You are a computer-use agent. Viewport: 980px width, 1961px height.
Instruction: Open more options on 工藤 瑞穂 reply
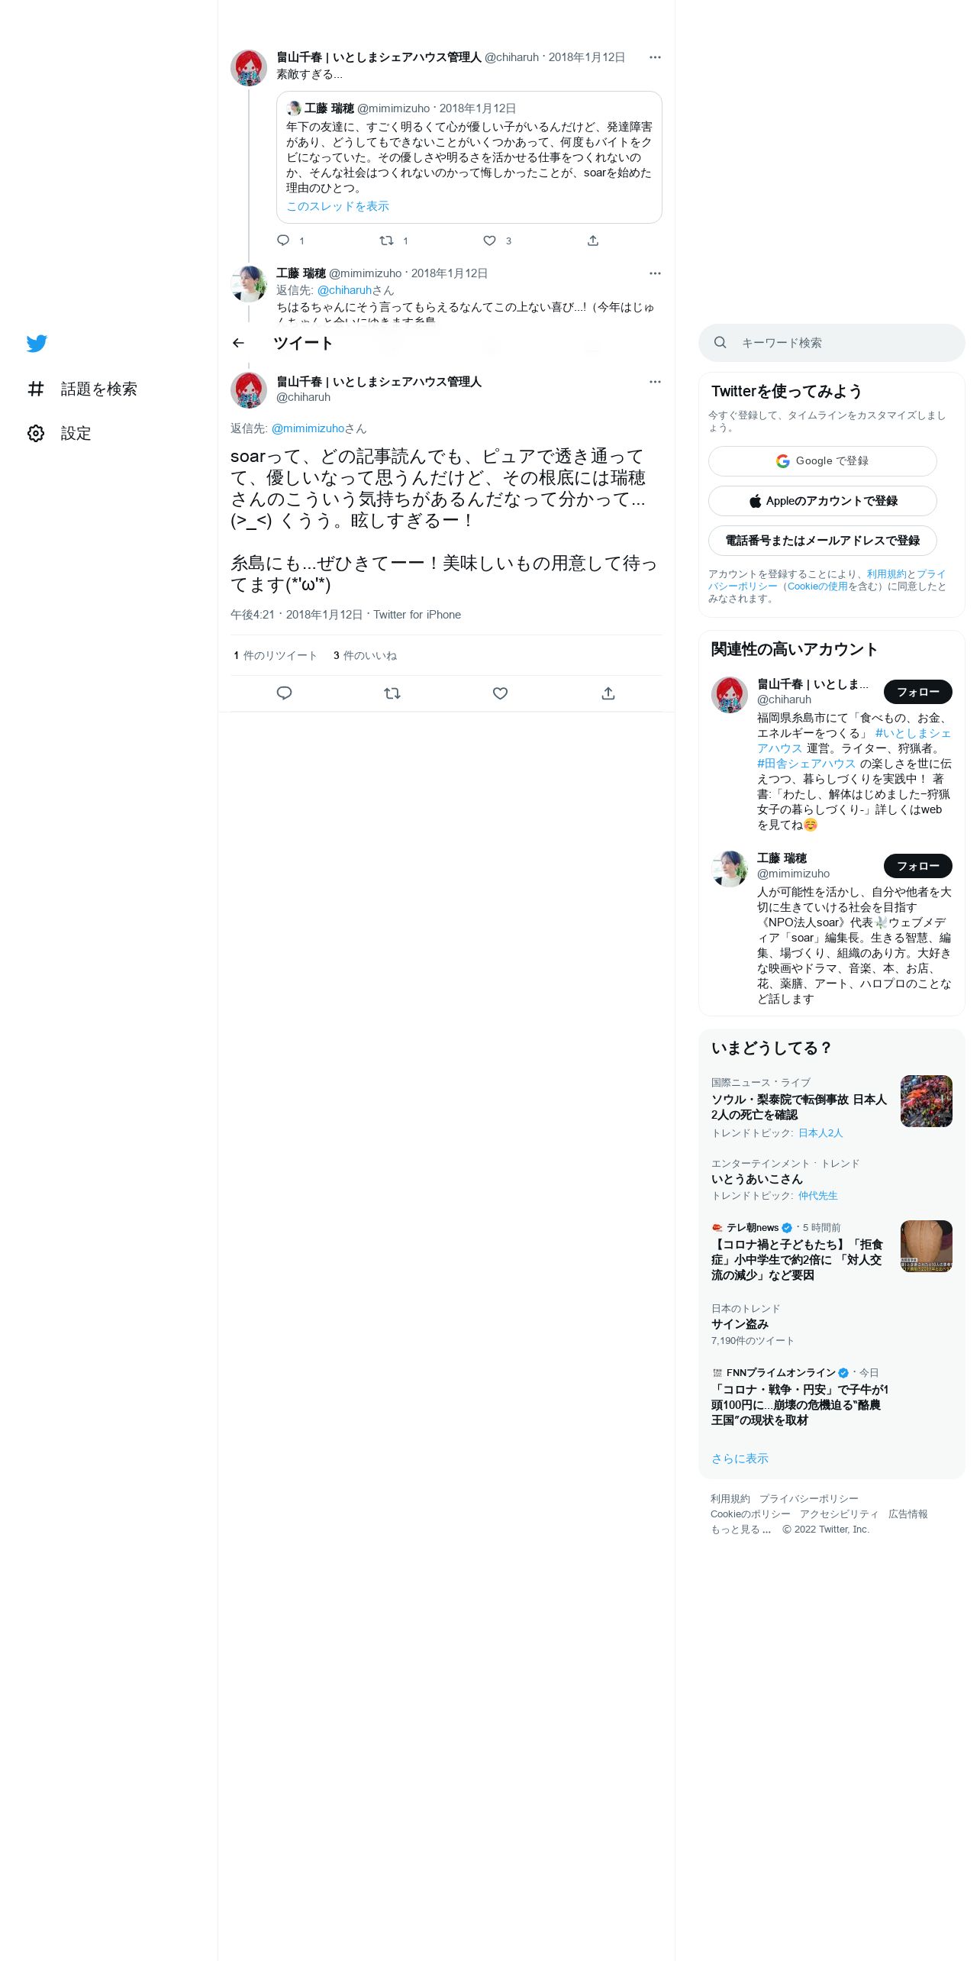point(655,273)
